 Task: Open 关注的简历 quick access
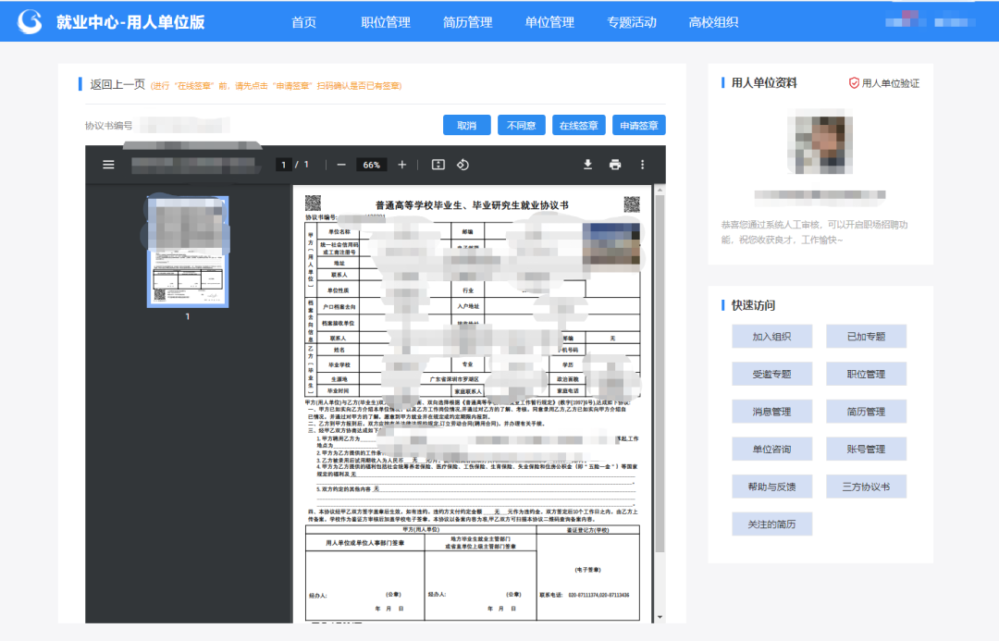coord(771,524)
